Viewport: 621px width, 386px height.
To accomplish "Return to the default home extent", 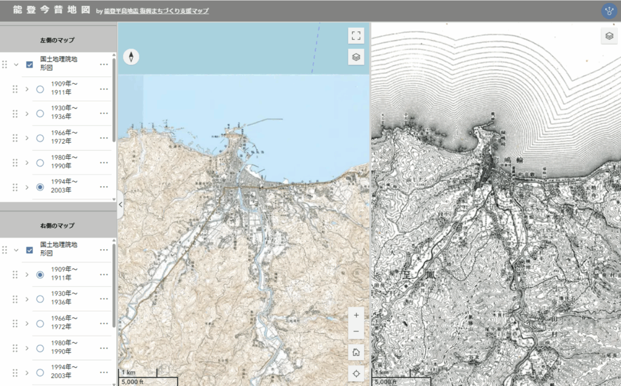I will [356, 352].
